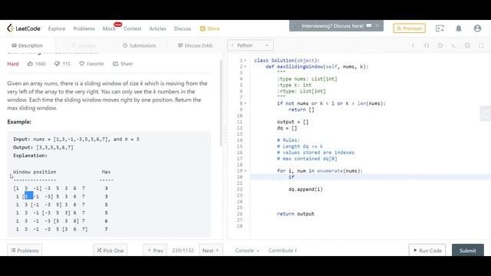Go to the Next problem

click(211, 251)
